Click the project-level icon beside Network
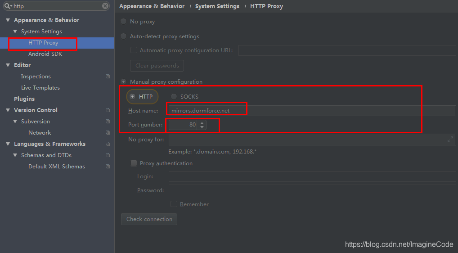 click(108, 133)
